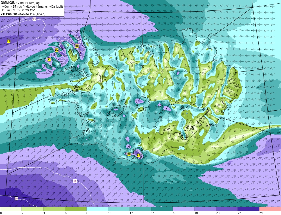The height and width of the screenshot is (215, 281).
Task: Click the 8–10 m/s light cyan legend swatch
Action: [x=97, y=209]
